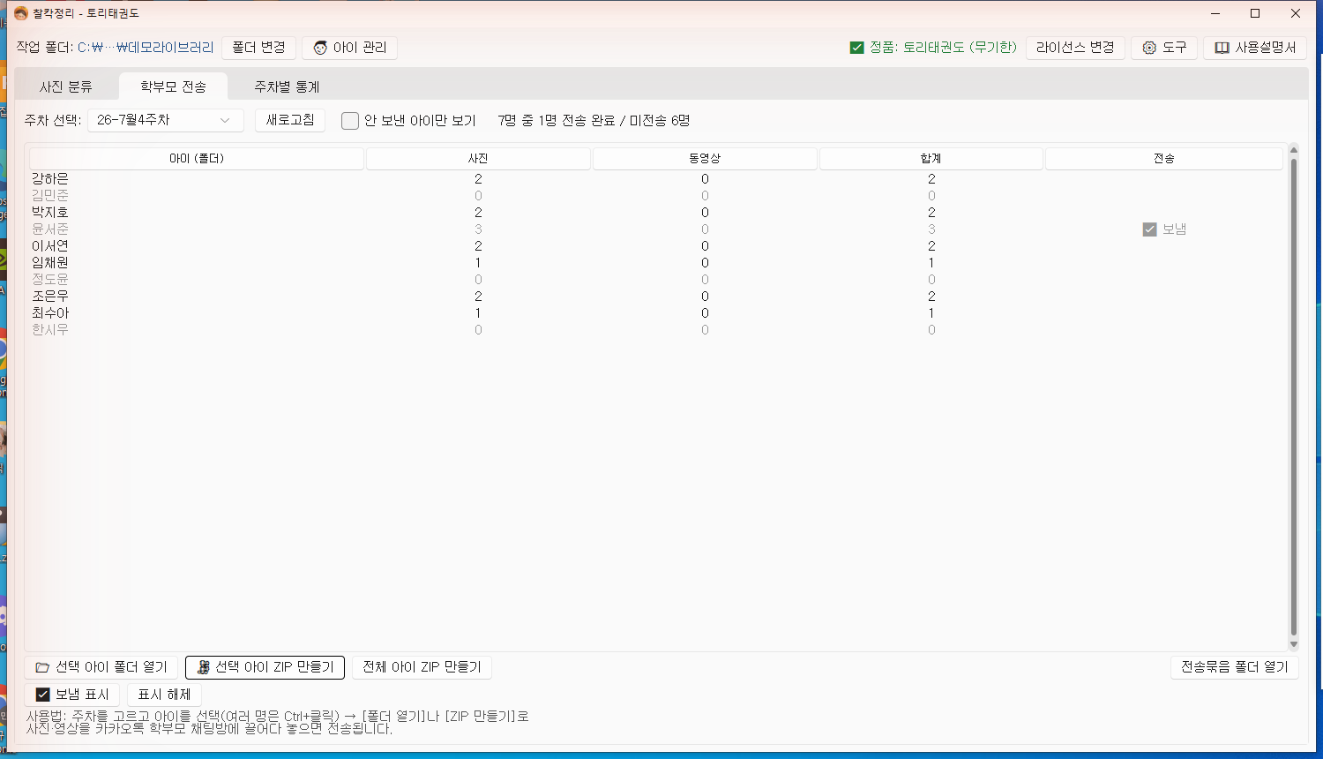Select the 윤서준 row
Image resolution: width=1323 pixels, height=759 pixels.
656,229
